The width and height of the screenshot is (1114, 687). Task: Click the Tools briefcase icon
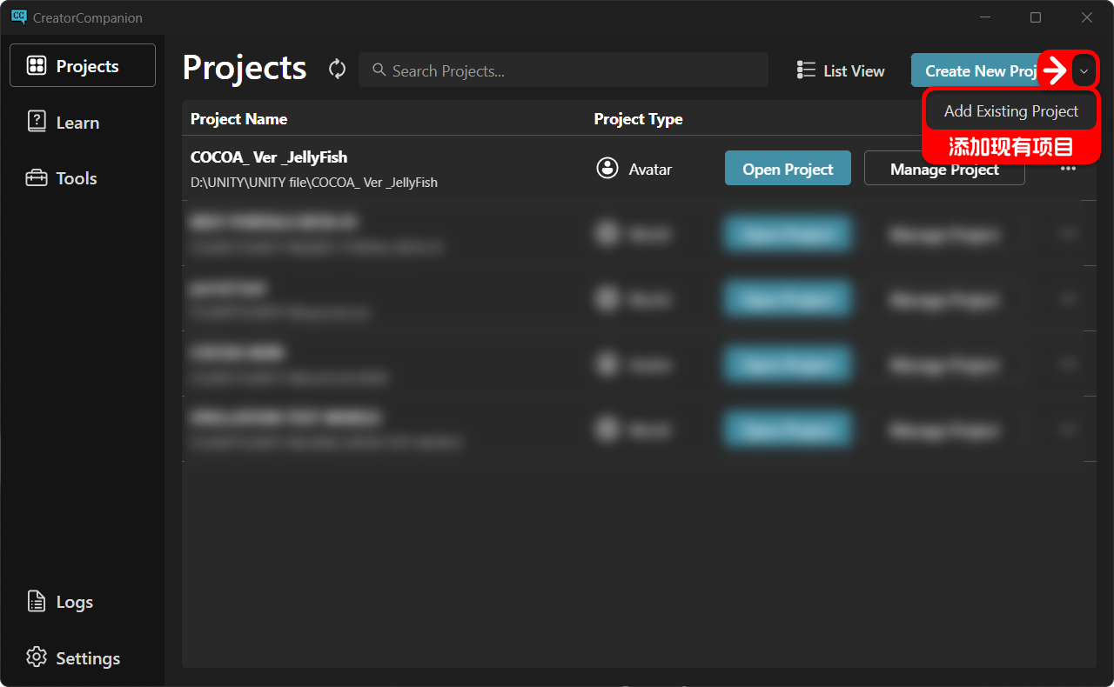click(37, 178)
